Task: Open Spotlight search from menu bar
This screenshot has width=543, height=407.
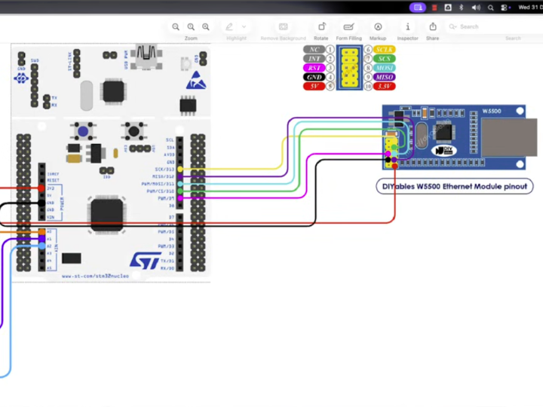Action: coord(490,8)
